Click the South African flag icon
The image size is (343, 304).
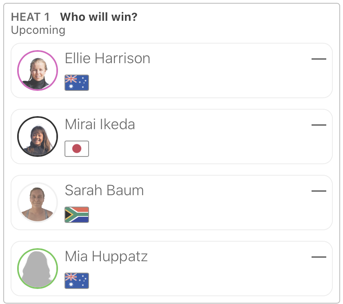77,215
